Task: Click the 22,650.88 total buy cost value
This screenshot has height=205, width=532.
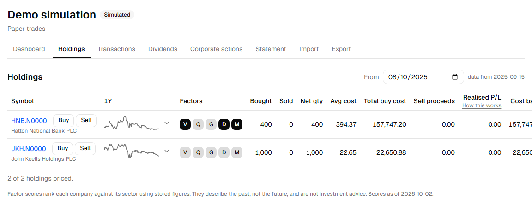Action: [x=391, y=152]
